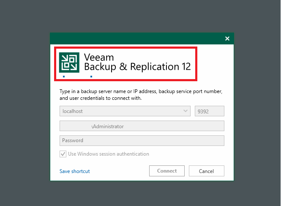281x206 pixels.
Task: Select the 9392 port number field
Action: pyautogui.click(x=210, y=111)
